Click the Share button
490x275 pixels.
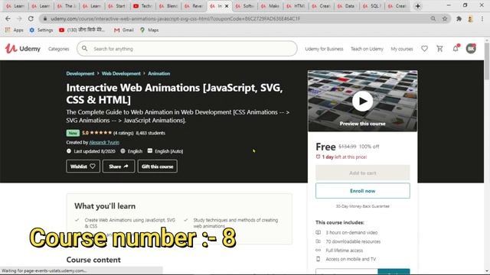pos(119,167)
